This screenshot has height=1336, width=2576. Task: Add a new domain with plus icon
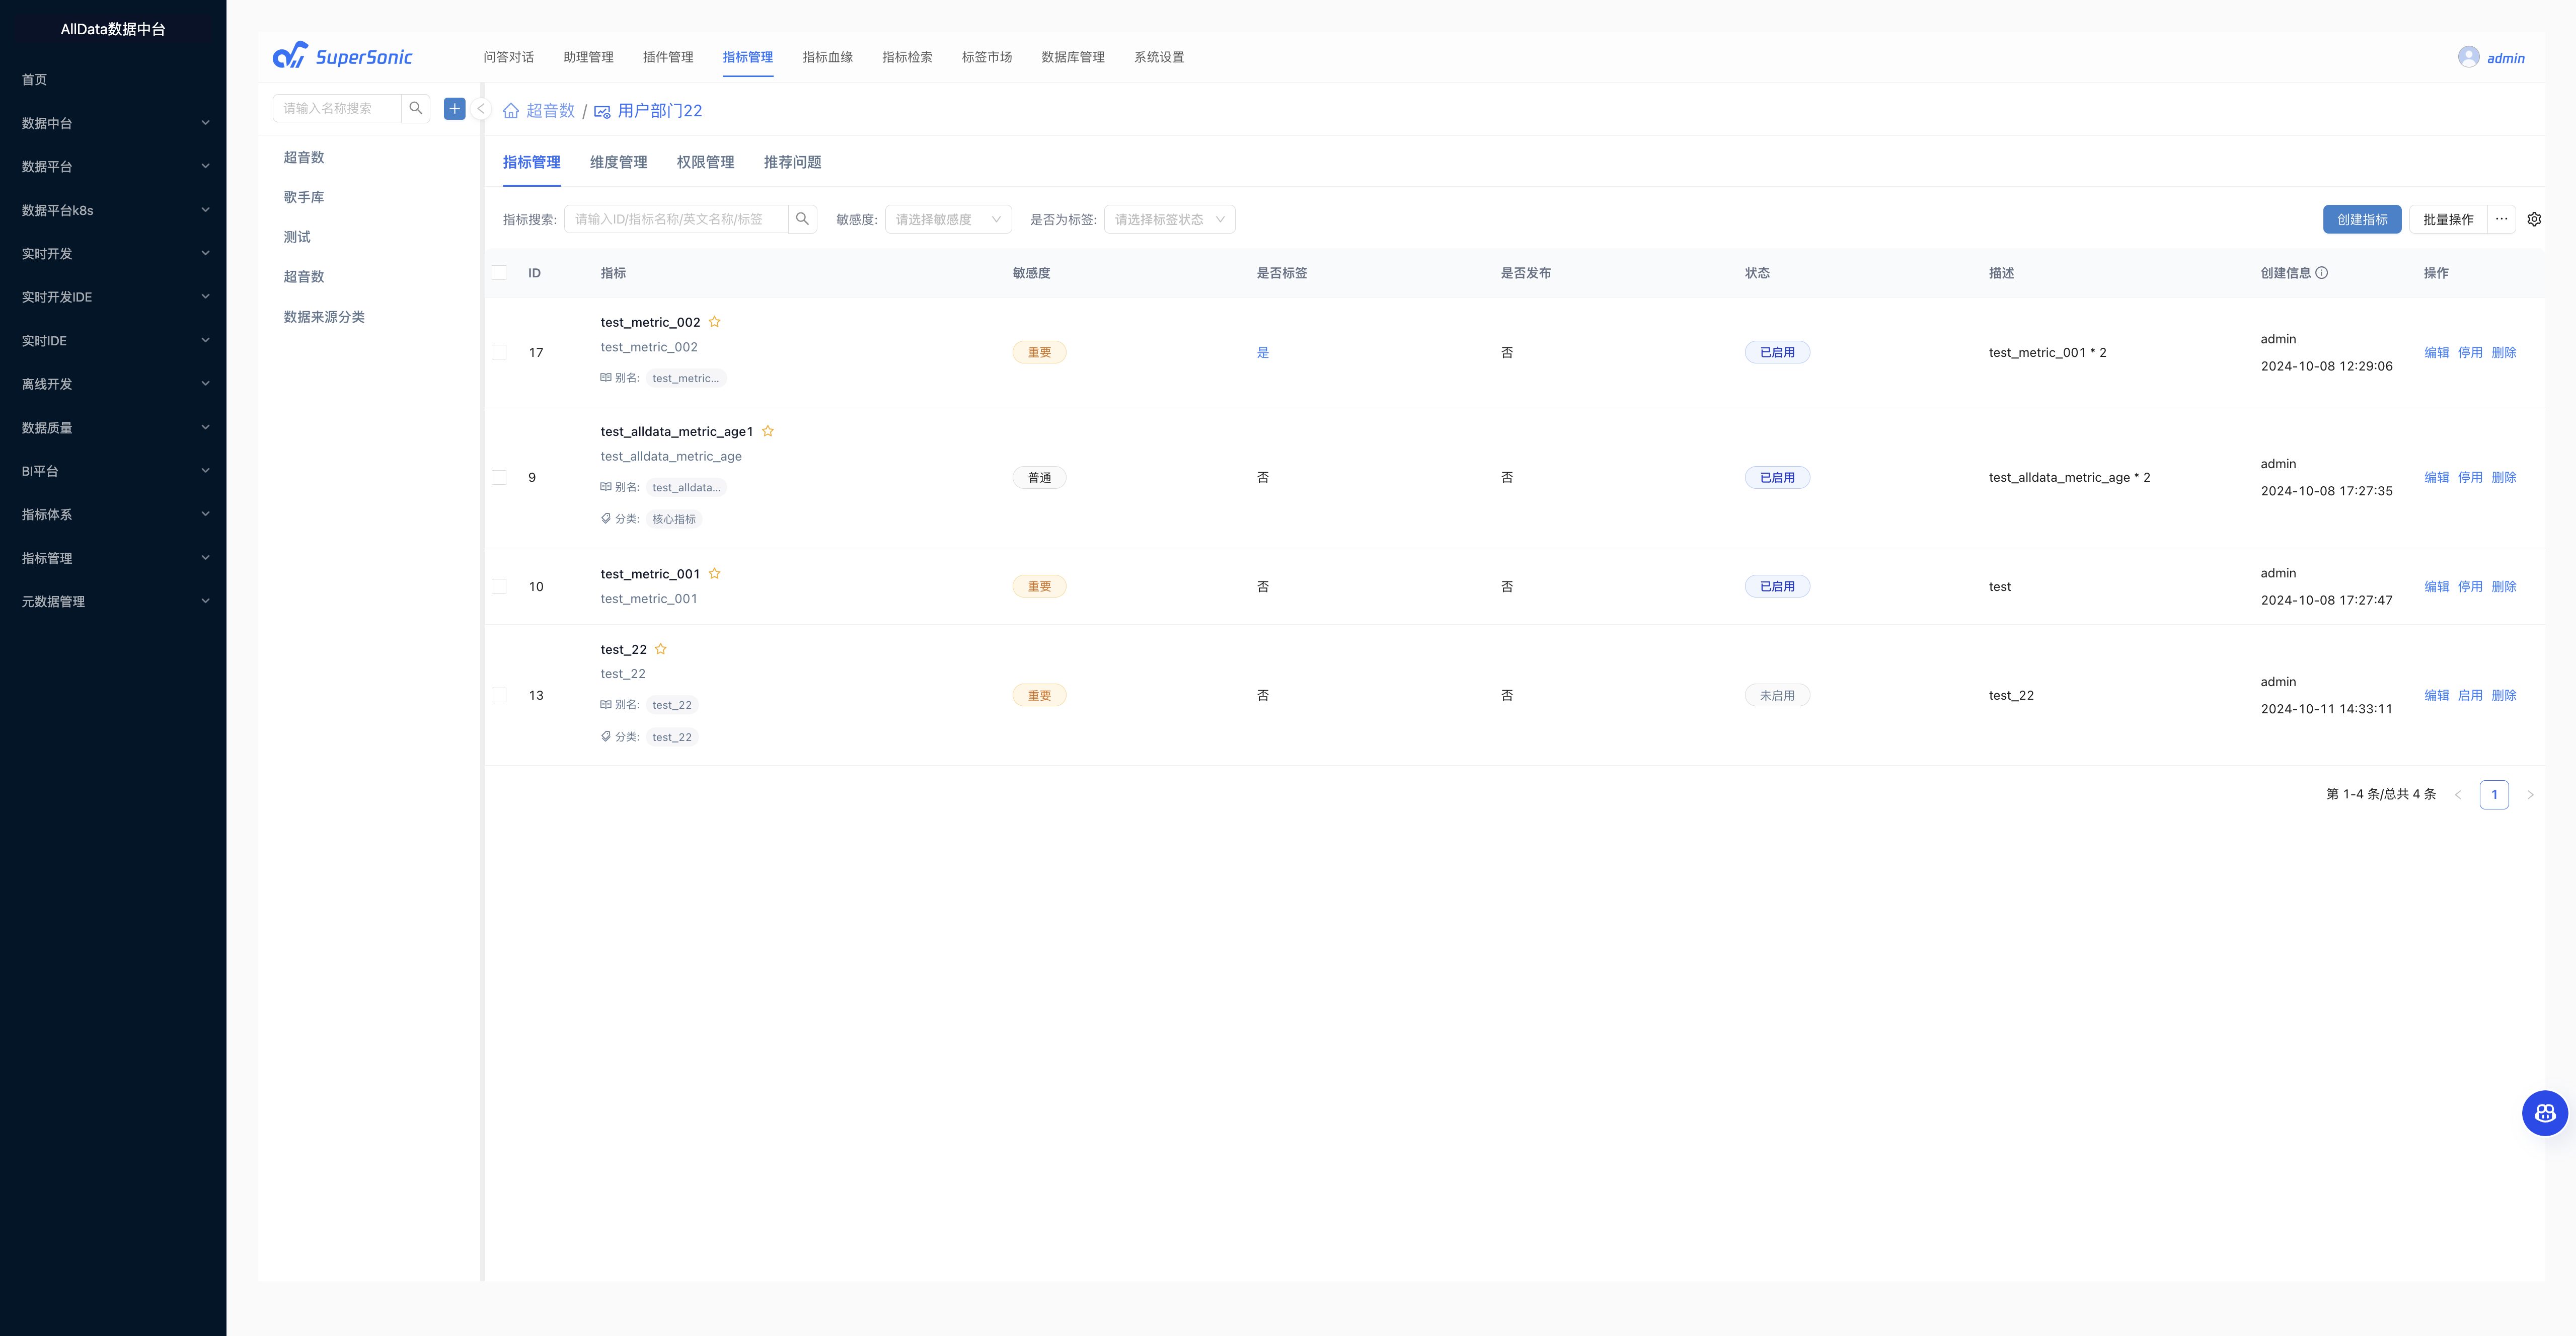(454, 108)
